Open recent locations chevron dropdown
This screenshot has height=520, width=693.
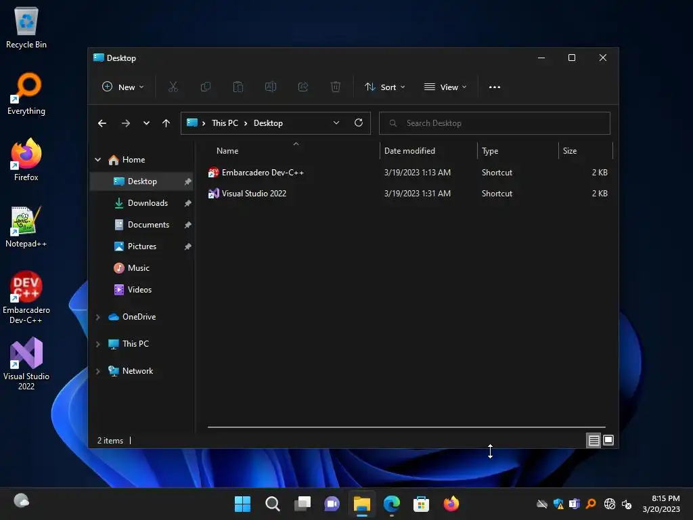point(146,123)
